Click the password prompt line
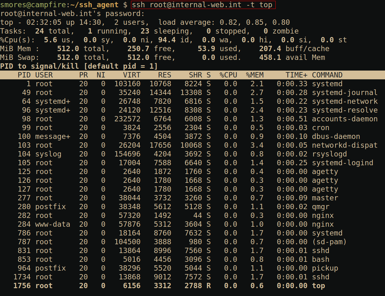This screenshot has height=296, width=385. [x=72, y=14]
